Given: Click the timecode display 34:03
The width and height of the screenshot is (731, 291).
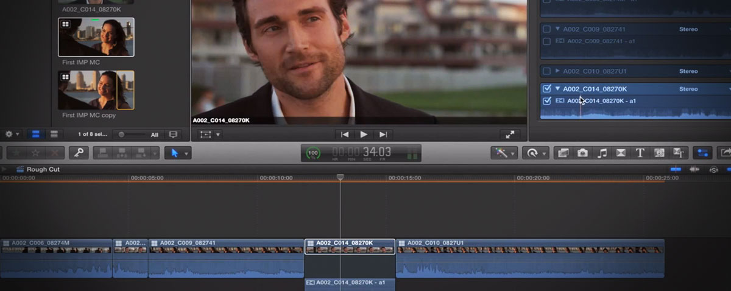Looking at the screenshot, I should click(377, 152).
